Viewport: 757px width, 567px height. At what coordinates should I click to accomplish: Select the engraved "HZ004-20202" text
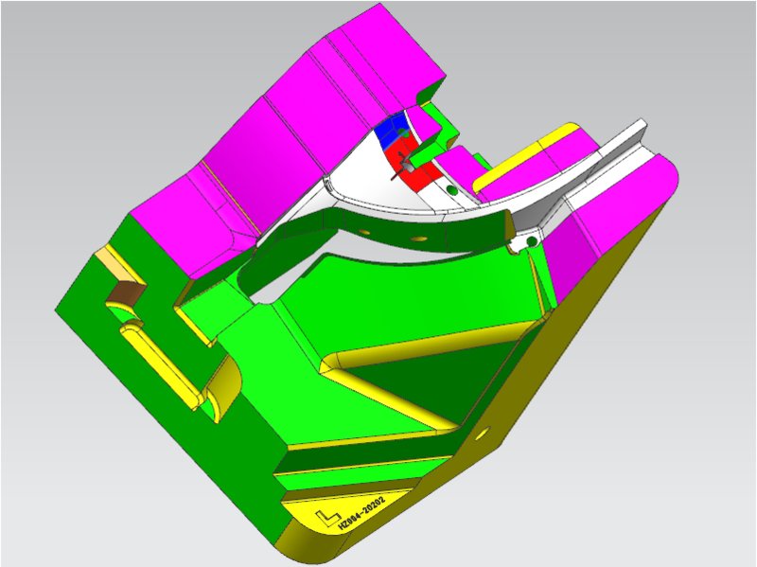[361, 513]
